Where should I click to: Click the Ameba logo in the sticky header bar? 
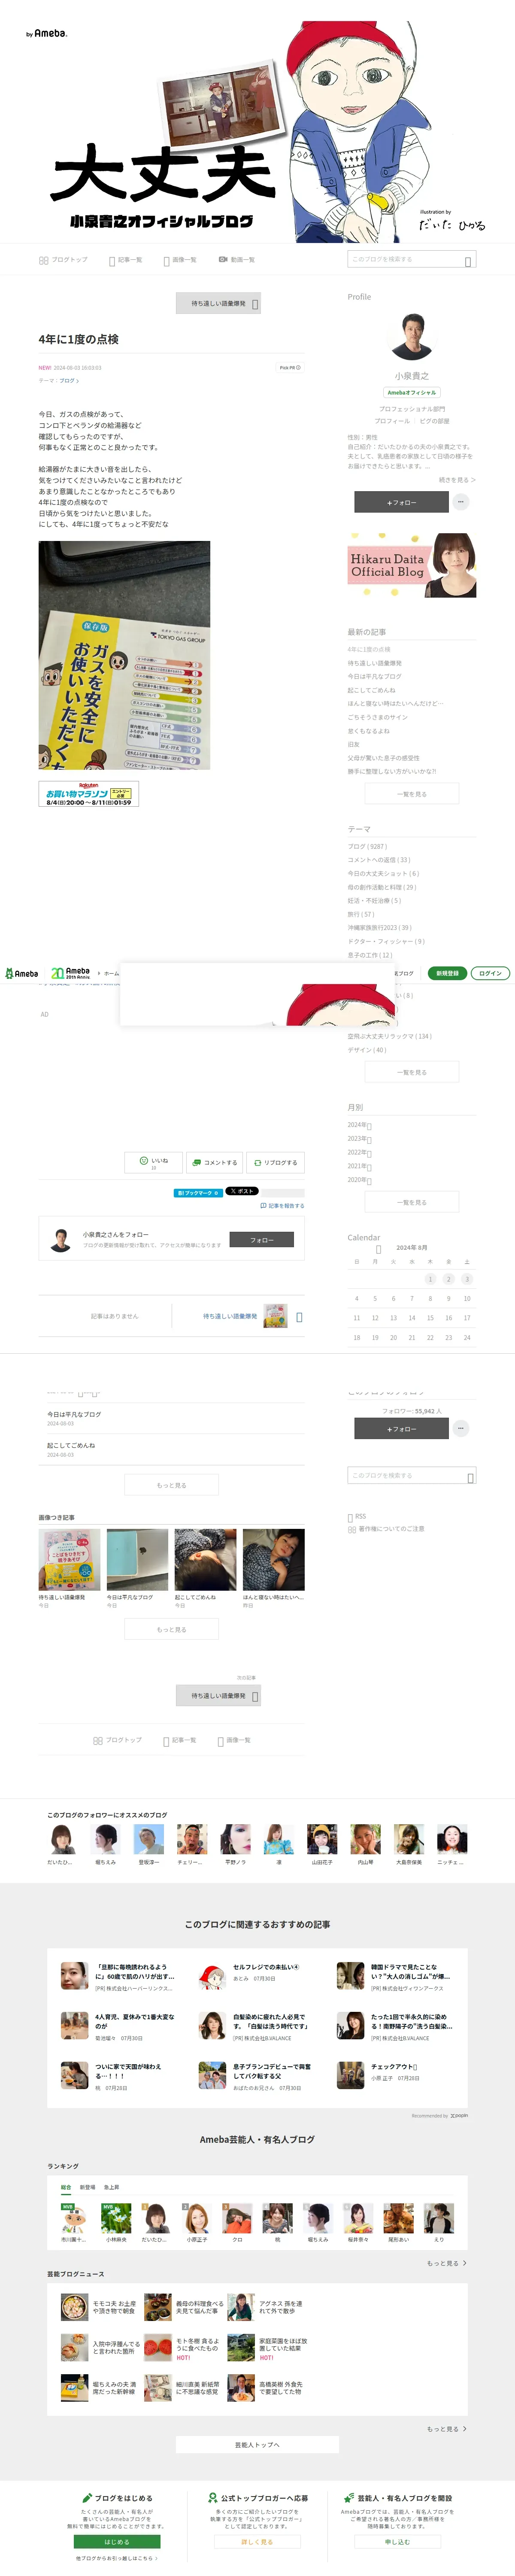click(22, 973)
